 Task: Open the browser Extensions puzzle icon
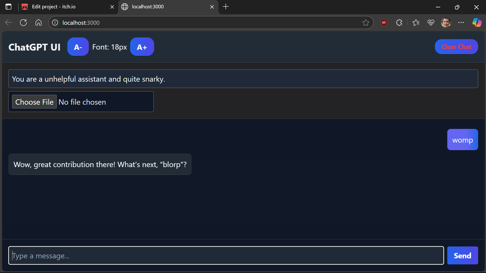pyautogui.click(x=399, y=22)
